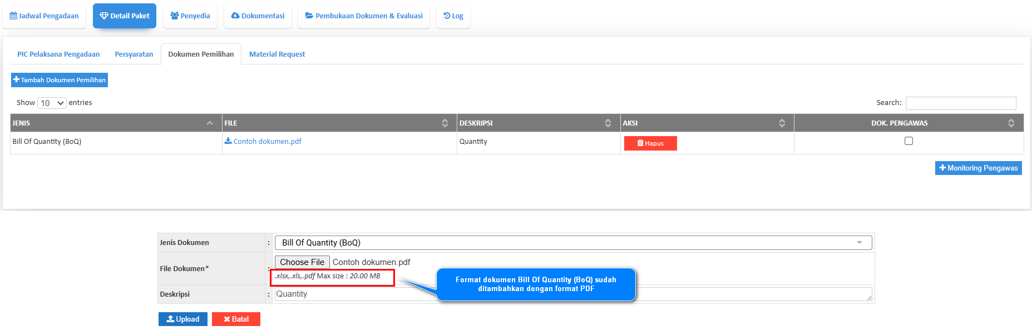The image size is (1032, 330).
Task: Sort table by the FILE column
Action: coord(445,123)
